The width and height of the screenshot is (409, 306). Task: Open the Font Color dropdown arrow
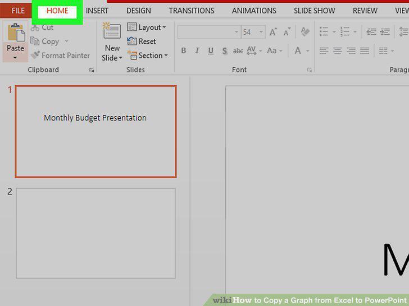[x=308, y=51]
